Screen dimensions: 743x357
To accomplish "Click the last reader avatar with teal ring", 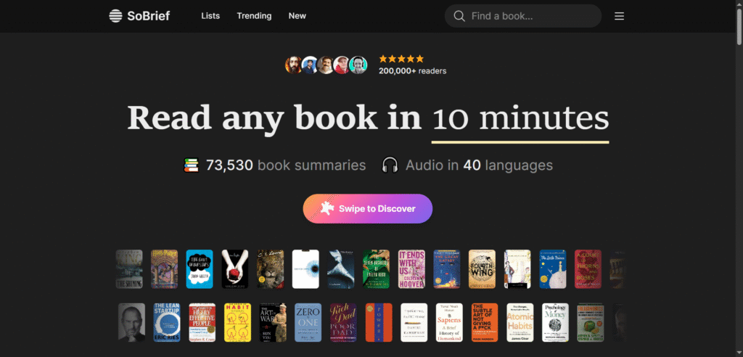I will click(358, 65).
